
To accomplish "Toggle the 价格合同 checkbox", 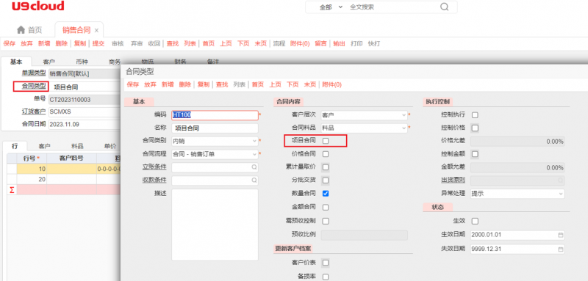I will pos(326,154).
